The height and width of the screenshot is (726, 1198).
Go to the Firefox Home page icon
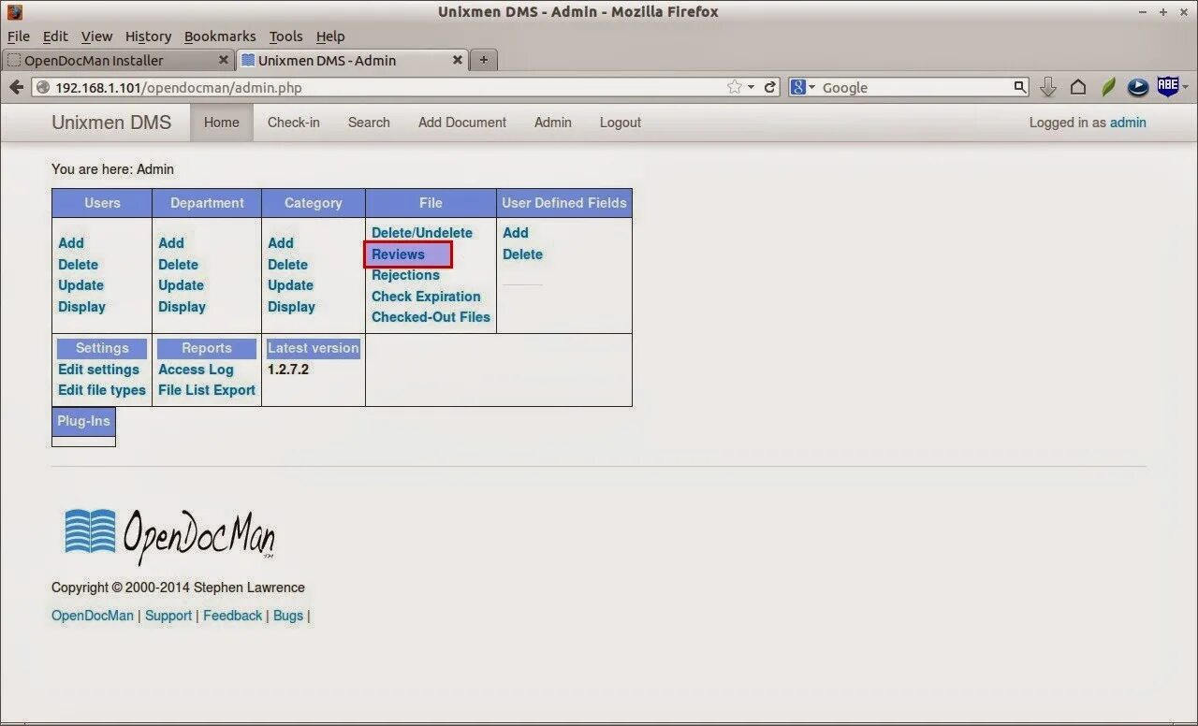click(x=1078, y=87)
